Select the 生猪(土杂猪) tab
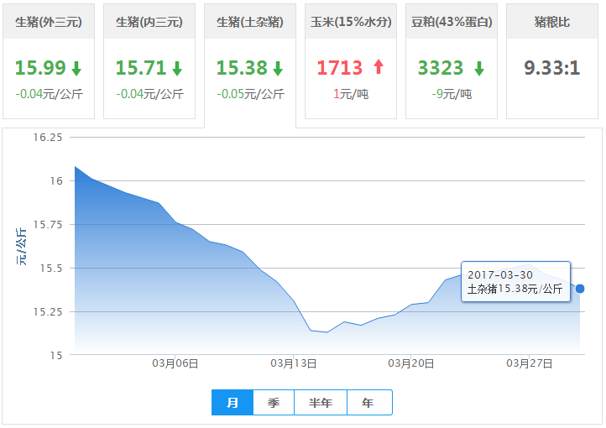 click(x=250, y=22)
